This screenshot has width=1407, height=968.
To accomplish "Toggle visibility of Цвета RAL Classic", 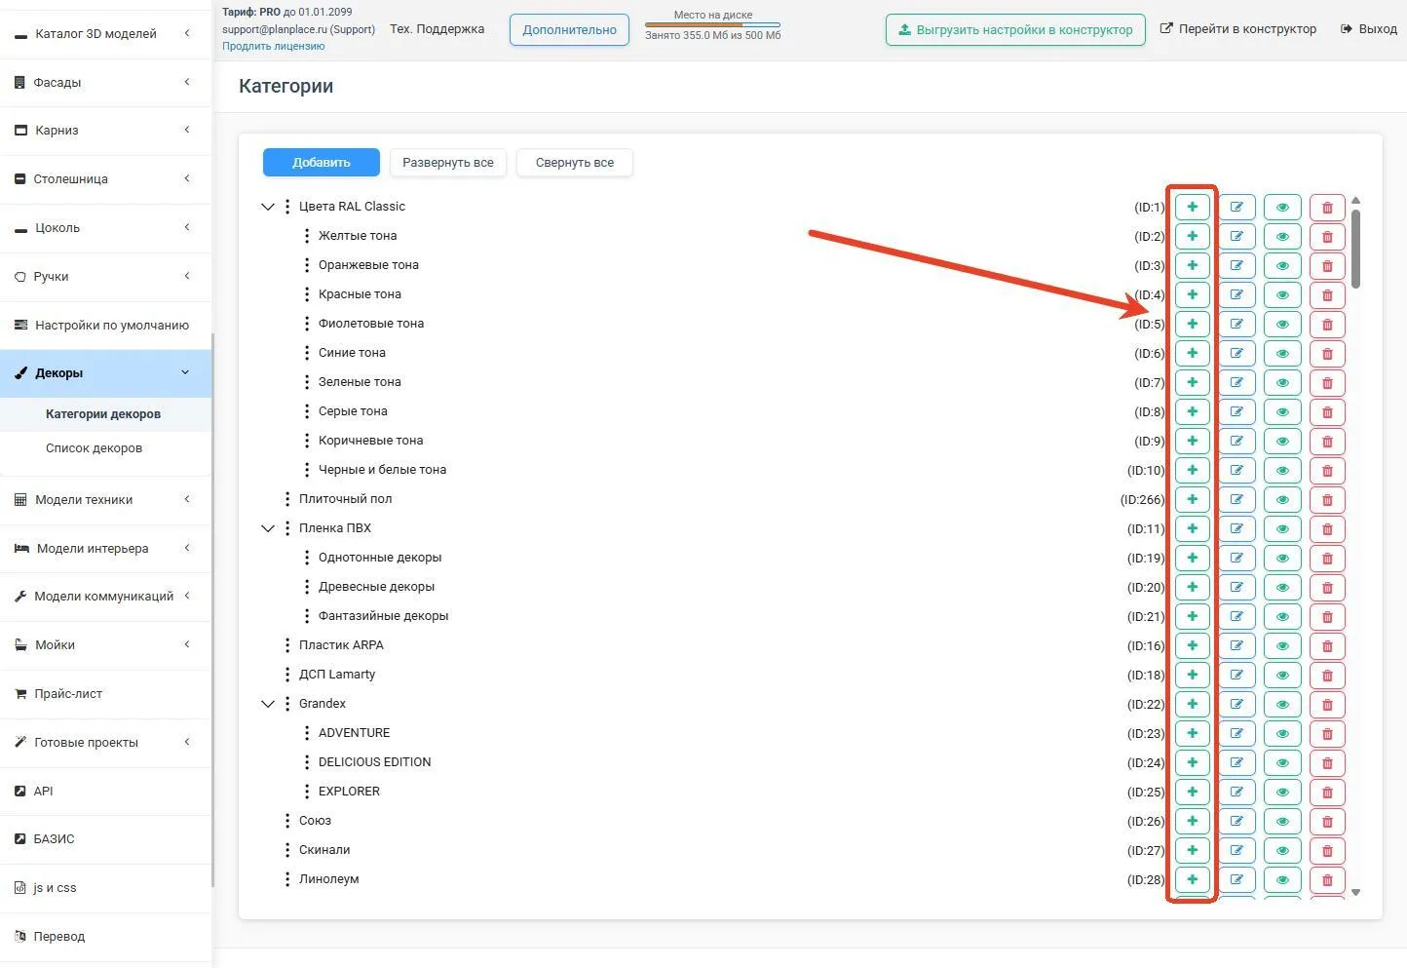I will coord(1282,207).
